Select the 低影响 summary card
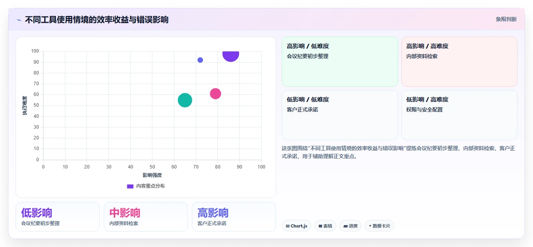Screen dimensions: 533x247 pyautogui.click(x=57, y=217)
